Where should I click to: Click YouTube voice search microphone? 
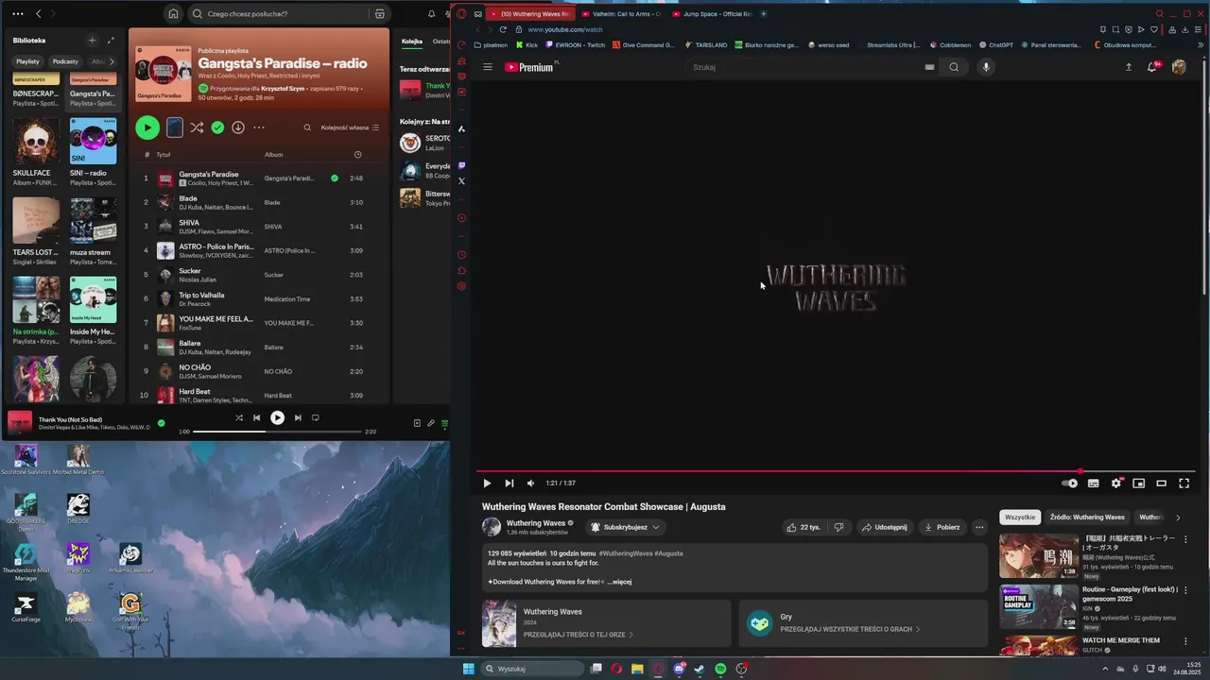[x=986, y=67]
